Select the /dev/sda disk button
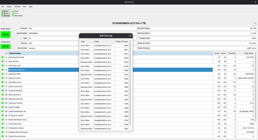This screenshot has height=140, width=258. (x=6, y=13)
